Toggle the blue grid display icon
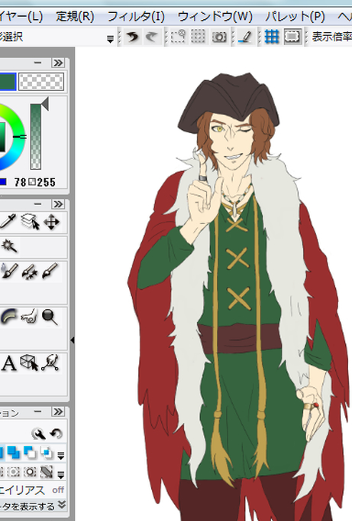The width and height of the screenshot is (352, 521). (x=271, y=37)
